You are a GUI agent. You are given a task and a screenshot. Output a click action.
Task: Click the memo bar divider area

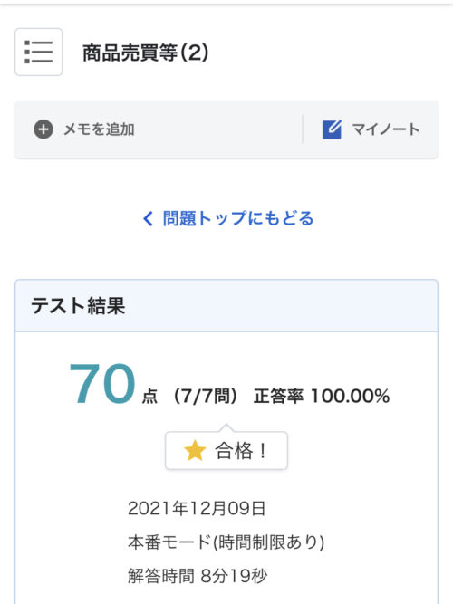tap(303, 129)
